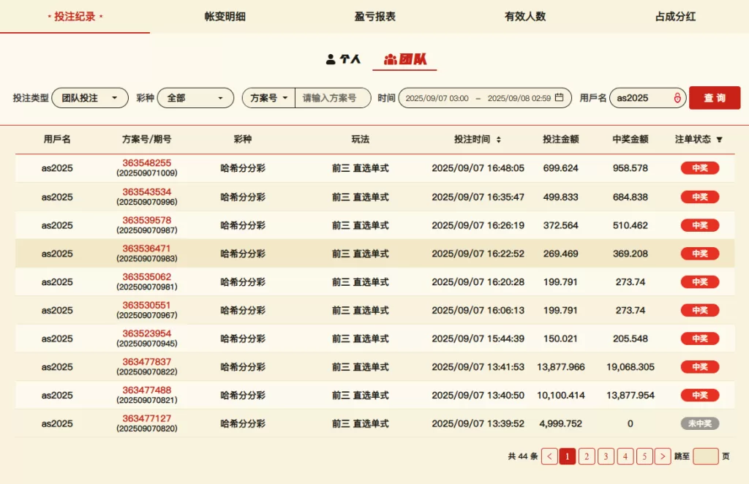Image resolution: width=749 pixels, height=484 pixels.
Task: Switch to 个人 view
Action: click(x=343, y=59)
